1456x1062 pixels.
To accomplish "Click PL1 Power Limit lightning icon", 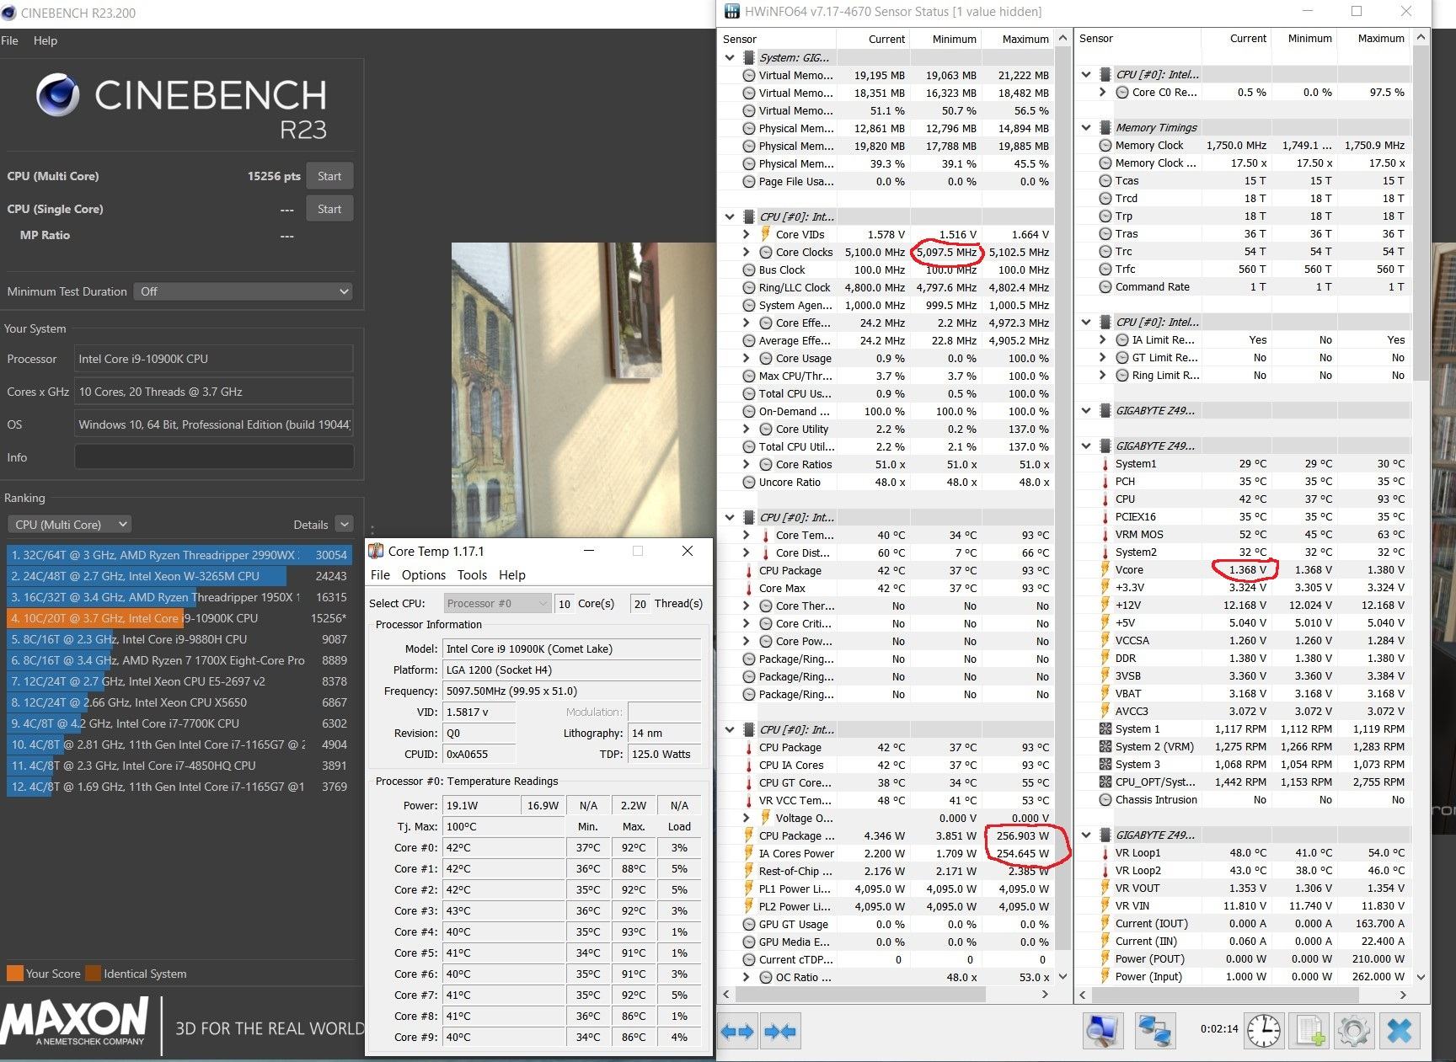I will click(x=748, y=889).
